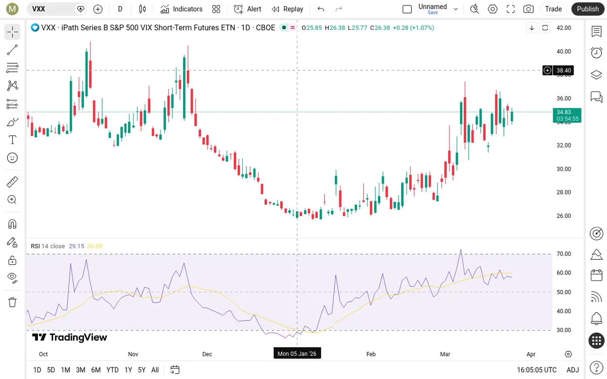
Task: Lock all drawing tools
Action: (13, 260)
